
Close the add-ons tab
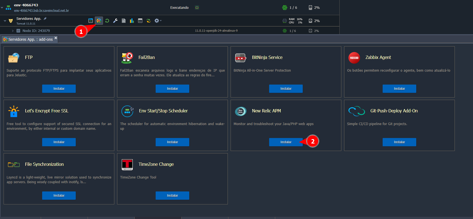click(x=56, y=38)
